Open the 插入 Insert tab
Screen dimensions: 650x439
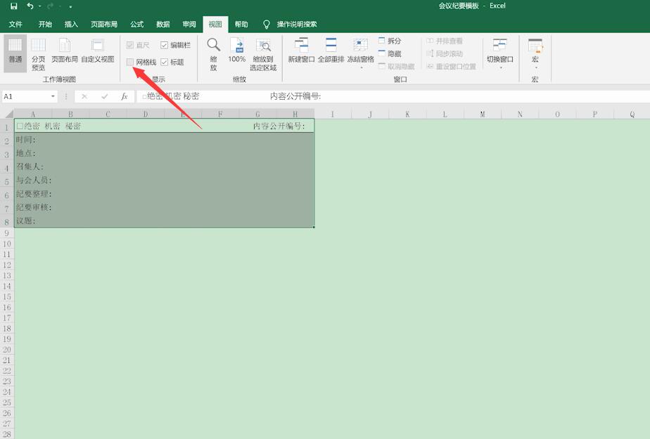[x=71, y=24]
